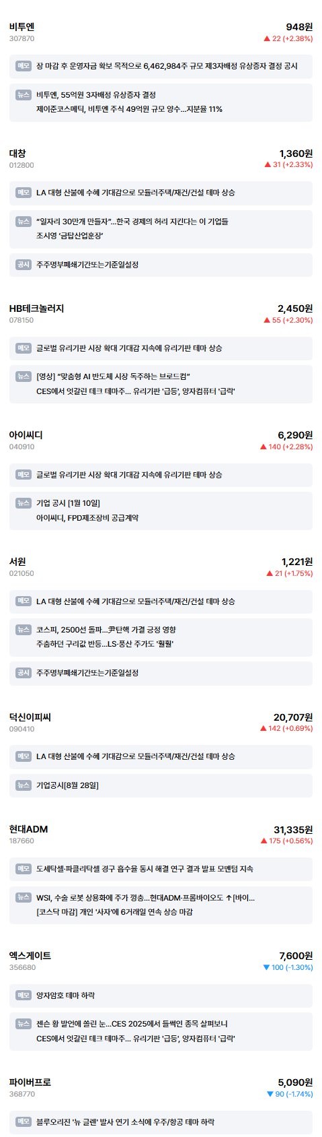Screen dimensions: 322x1137
Task: Select the 대장 stock name
Action: [x=17, y=154]
